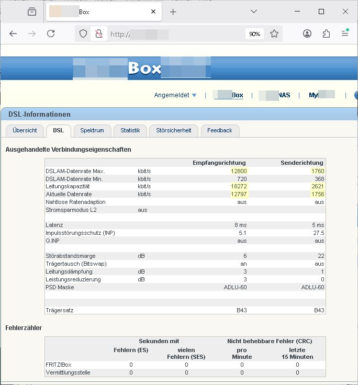Close the current browser tab

[153, 12]
